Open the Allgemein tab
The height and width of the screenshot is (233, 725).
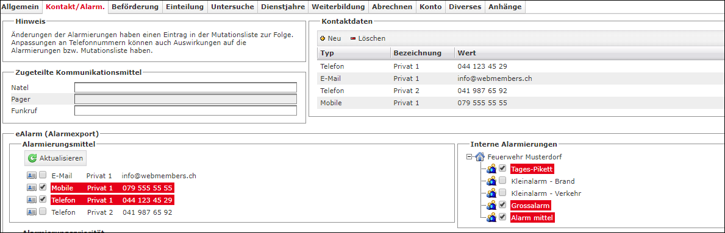[x=21, y=7]
